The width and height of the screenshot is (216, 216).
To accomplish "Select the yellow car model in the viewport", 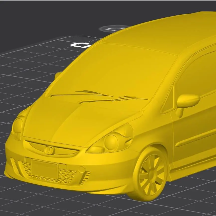I will pyautogui.click(x=110, y=106).
